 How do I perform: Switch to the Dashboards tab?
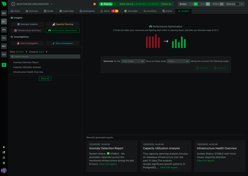[x=87, y=11]
